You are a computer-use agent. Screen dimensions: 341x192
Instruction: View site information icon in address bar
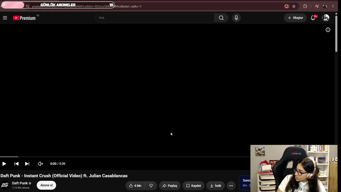(27, 6)
